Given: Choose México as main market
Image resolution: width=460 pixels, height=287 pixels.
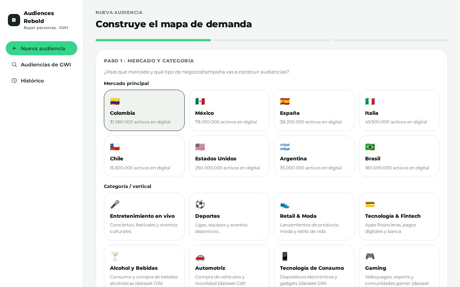Looking at the screenshot, I should pyautogui.click(x=204, y=113).
